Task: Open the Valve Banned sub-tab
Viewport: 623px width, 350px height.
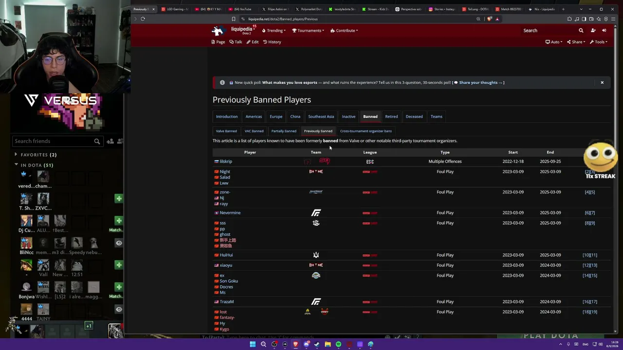Action: click(226, 131)
